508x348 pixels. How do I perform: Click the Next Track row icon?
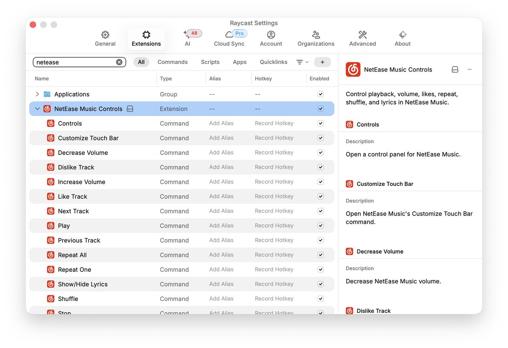click(51, 211)
